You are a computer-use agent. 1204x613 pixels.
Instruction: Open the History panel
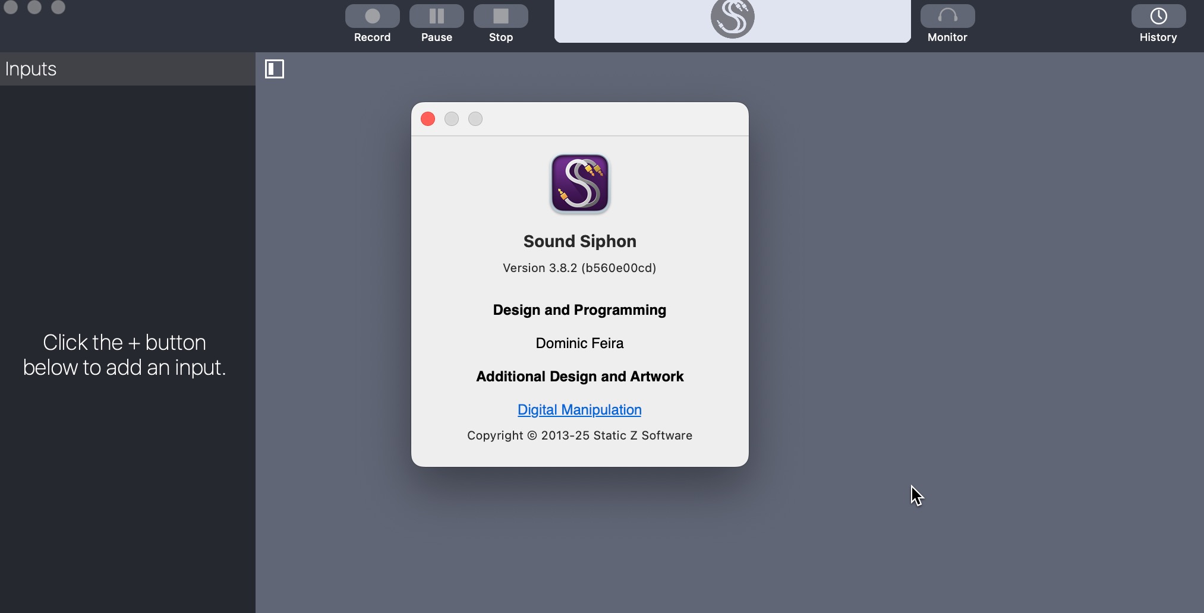1158,17
